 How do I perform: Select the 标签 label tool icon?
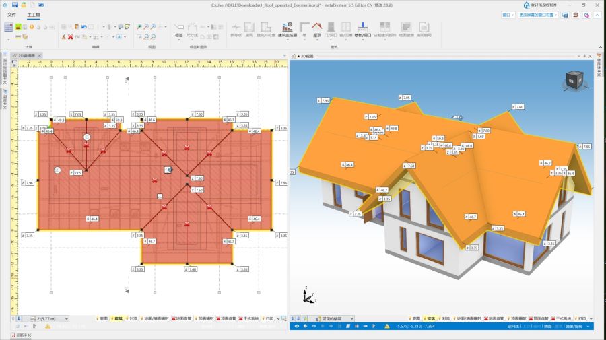[179, 28]
